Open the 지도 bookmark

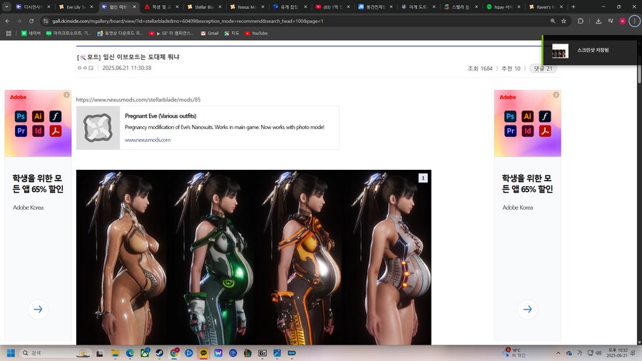pyautogui.click(x=232, y=33)
